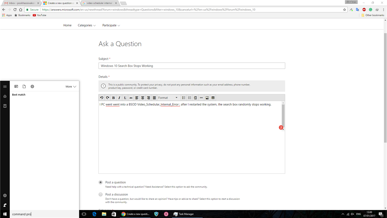Undo the last edit in the editor toolbar
Viewport: 387px width, 218px height.
[x=102, y=98]
